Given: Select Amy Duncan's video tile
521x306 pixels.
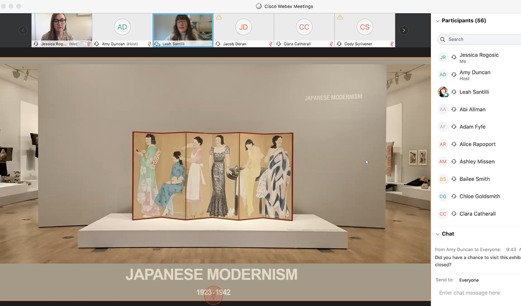Looking at the screenshot, I should click(122, 30).
